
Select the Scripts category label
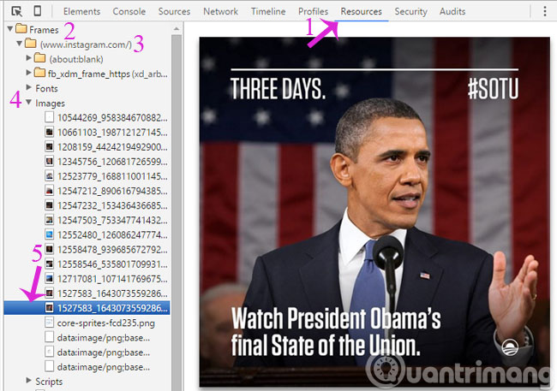pyautogui.click(x=49, y=382)
